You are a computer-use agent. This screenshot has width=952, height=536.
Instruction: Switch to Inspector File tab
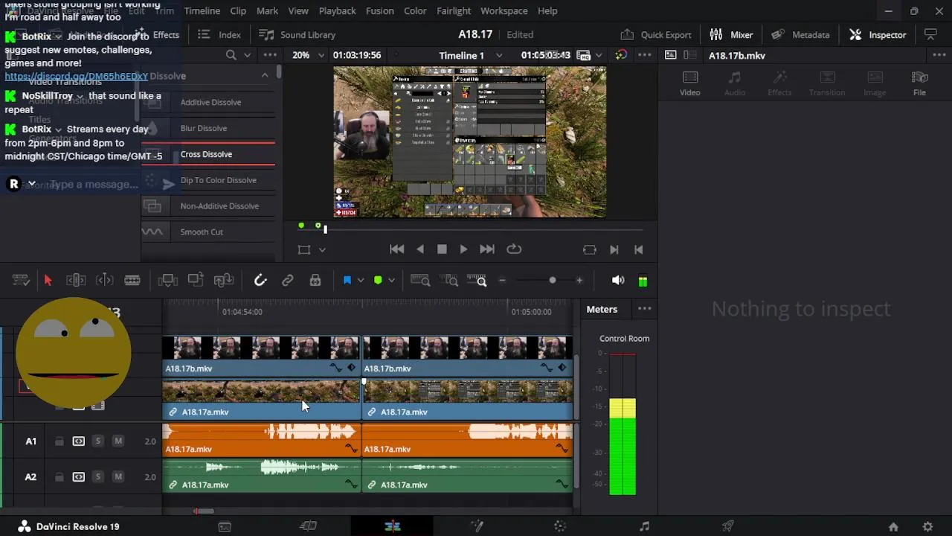point(919,83)
